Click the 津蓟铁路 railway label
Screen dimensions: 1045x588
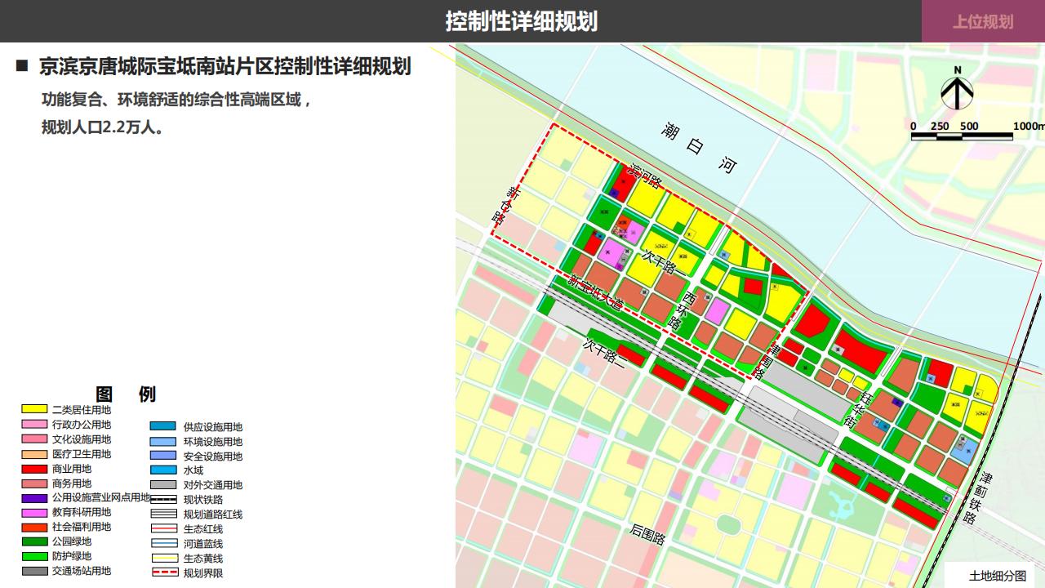(x=978, y=497)
